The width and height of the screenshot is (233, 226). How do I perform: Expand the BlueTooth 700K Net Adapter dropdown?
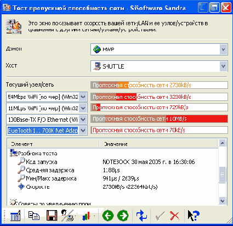pyautogui.click(x=83, y=131)
